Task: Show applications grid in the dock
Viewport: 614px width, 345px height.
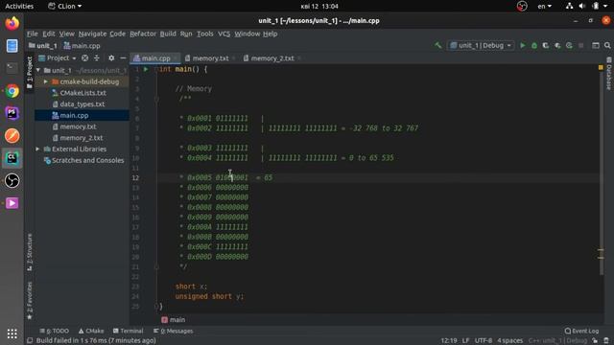Action: click(12, 333)
